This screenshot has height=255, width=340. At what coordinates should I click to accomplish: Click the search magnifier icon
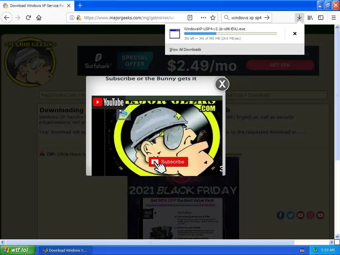(226, 18)
